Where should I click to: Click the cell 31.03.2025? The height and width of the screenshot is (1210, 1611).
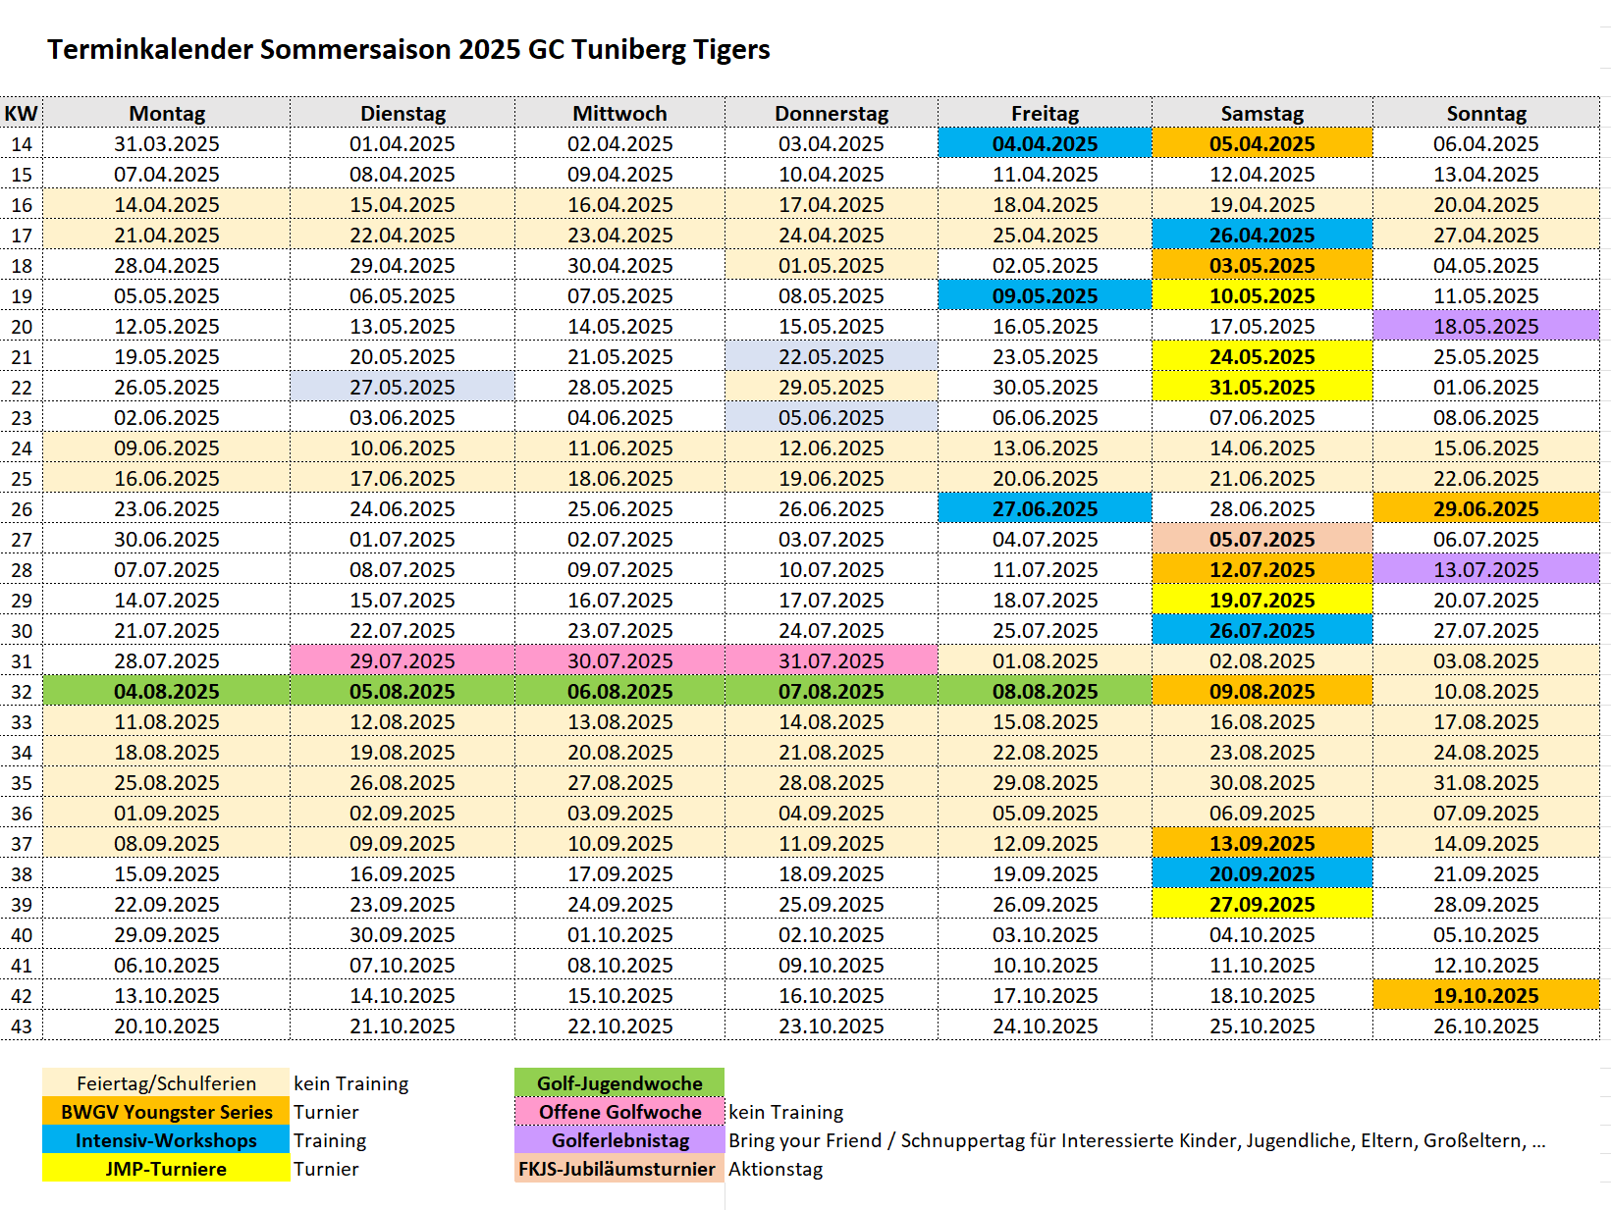(166, 143)
